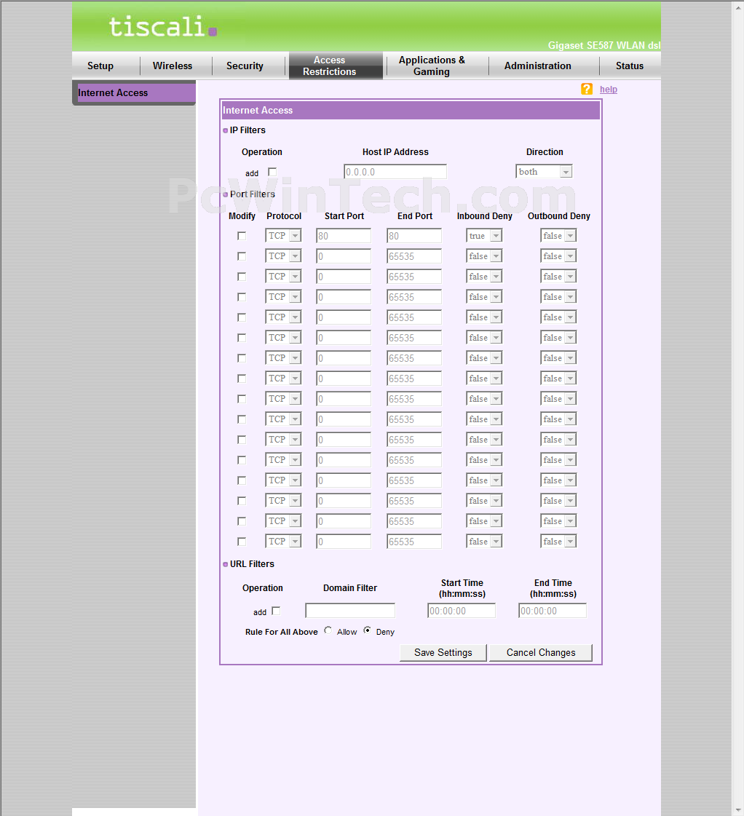This screenshot has width=744, height=816.
Task: Open Outbound Deny dropdown in third port row
Action: pos(558,277)
